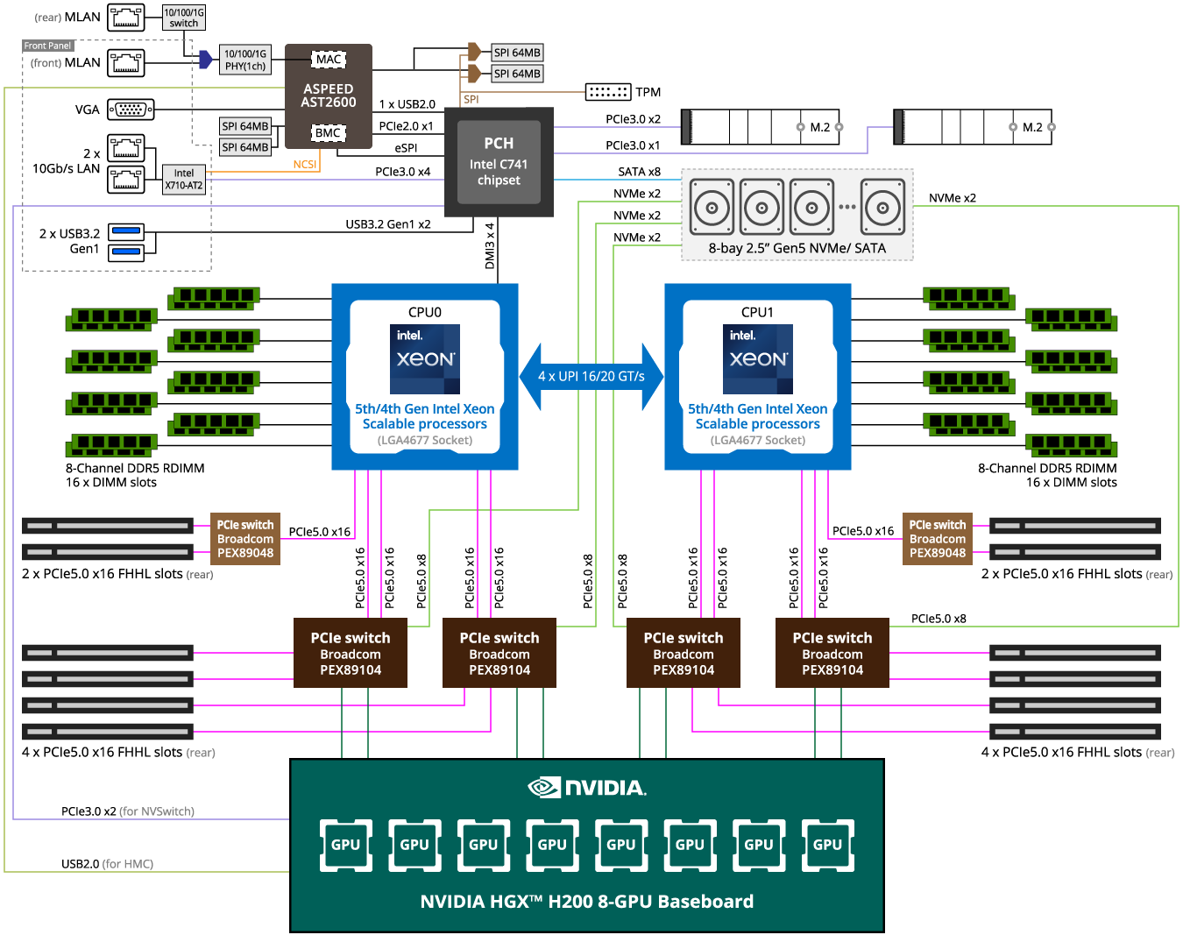Select the VGA connector icon

pos(131,110)
